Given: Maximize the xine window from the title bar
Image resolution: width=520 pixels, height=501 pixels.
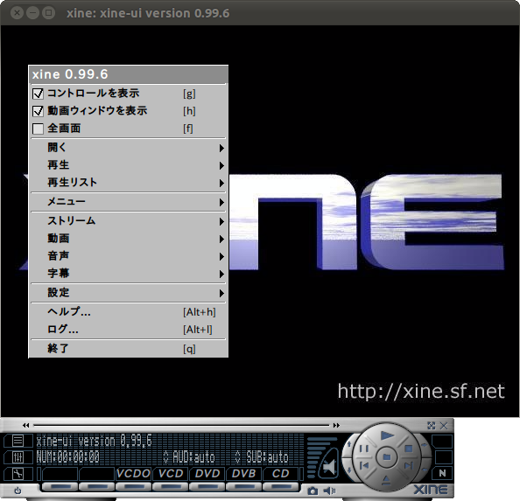Looking at the screenshot, I should click(49, 13).
